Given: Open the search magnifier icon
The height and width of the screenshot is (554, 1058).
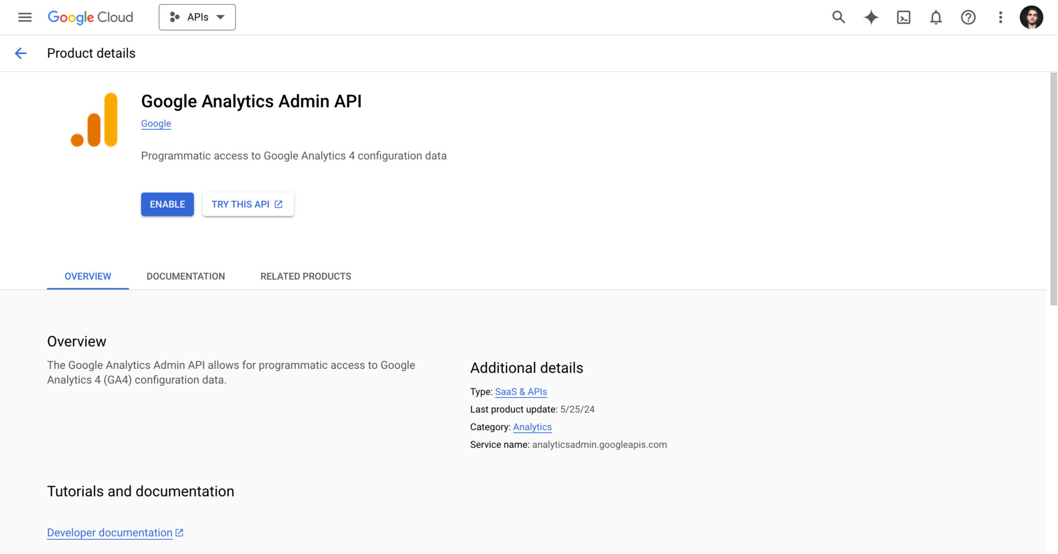Looking at the screenshot, I should [x=838, y=17].
